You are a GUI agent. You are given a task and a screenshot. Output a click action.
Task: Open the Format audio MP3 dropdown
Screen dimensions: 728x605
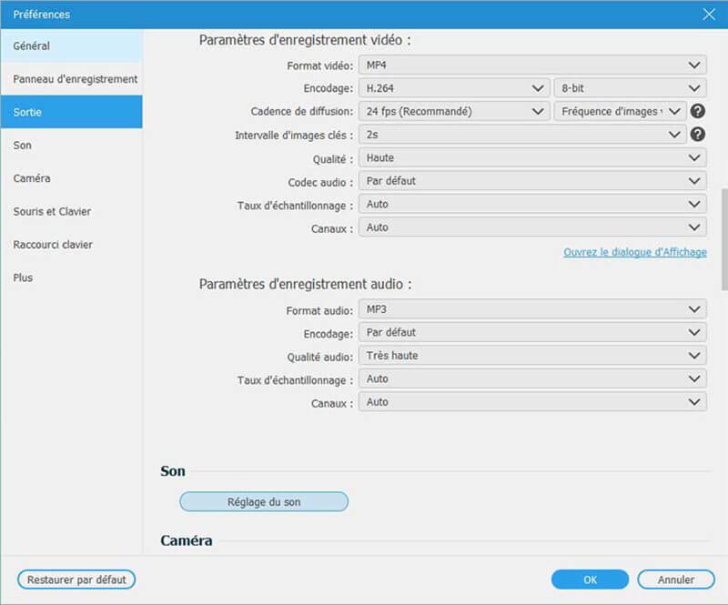tap(531, 310)
